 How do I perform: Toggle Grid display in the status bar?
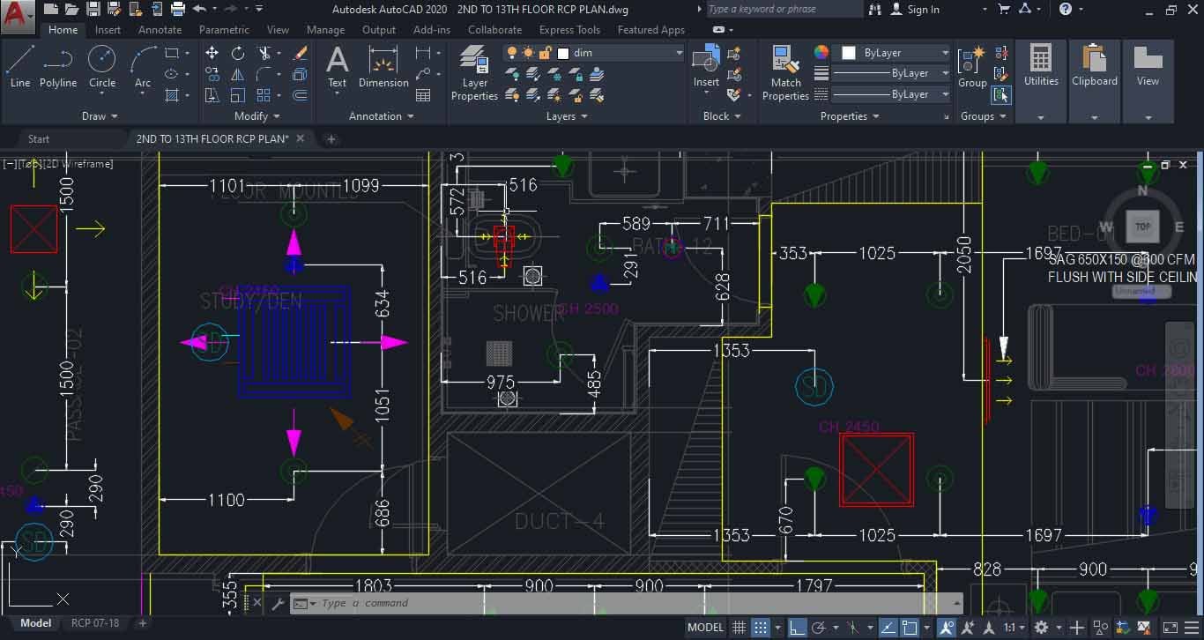point(739,627)
